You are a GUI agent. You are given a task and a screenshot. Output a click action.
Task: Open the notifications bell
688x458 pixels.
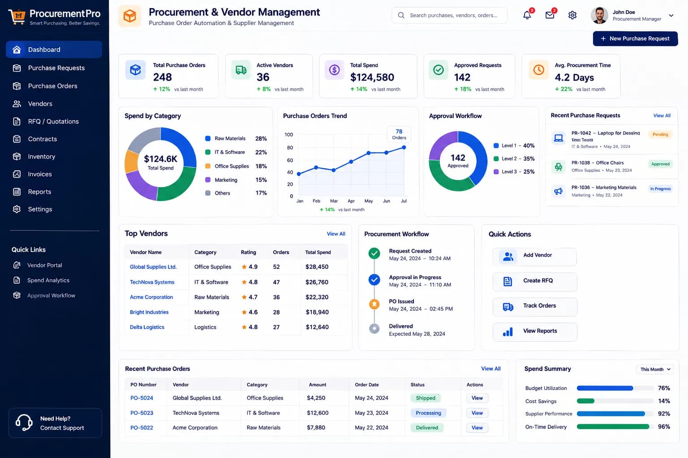click(x=527, y=15)
